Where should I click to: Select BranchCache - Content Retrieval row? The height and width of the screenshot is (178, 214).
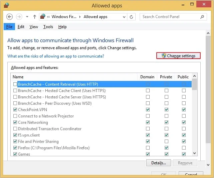[x=104, y=84]
